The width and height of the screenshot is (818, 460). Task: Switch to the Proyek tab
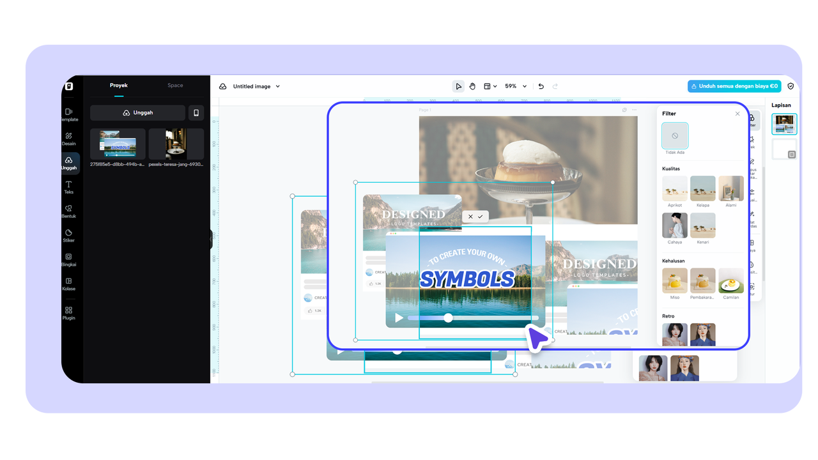[x=119, y=86]
